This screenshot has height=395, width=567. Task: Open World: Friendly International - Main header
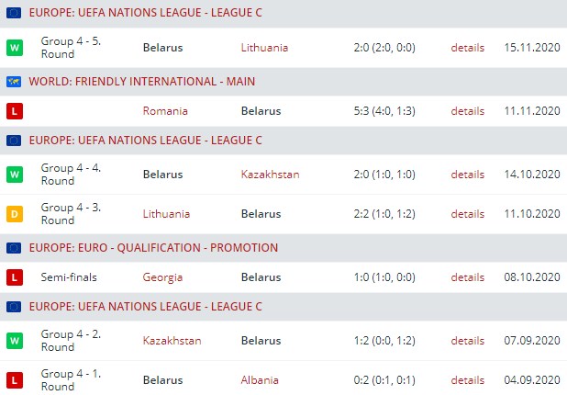(141, 82)
